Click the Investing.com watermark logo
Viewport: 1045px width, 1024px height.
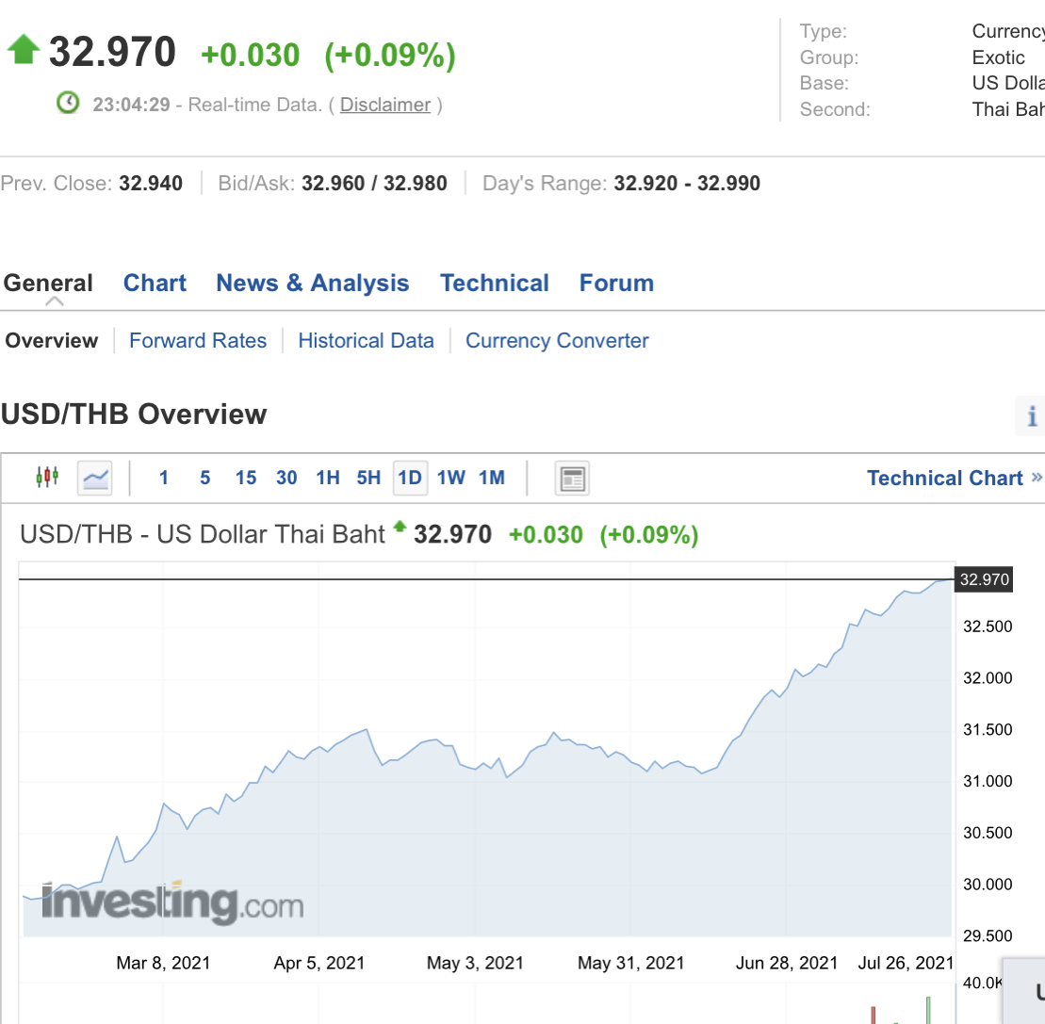pos(172,902)
